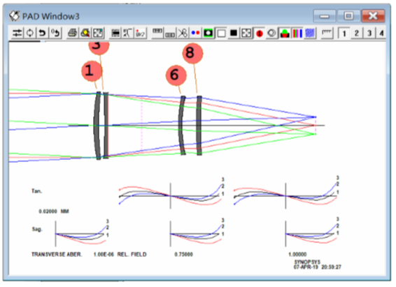Select PAD display number 1 button
Viewport: 396px width, 287px height.
pyautogui.click(x=344, y=33)
